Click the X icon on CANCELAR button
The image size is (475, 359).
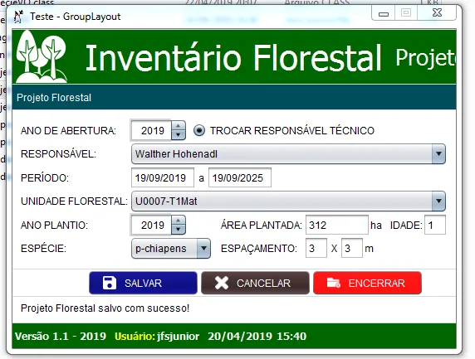pyautogui.click(x=222, y=283)
